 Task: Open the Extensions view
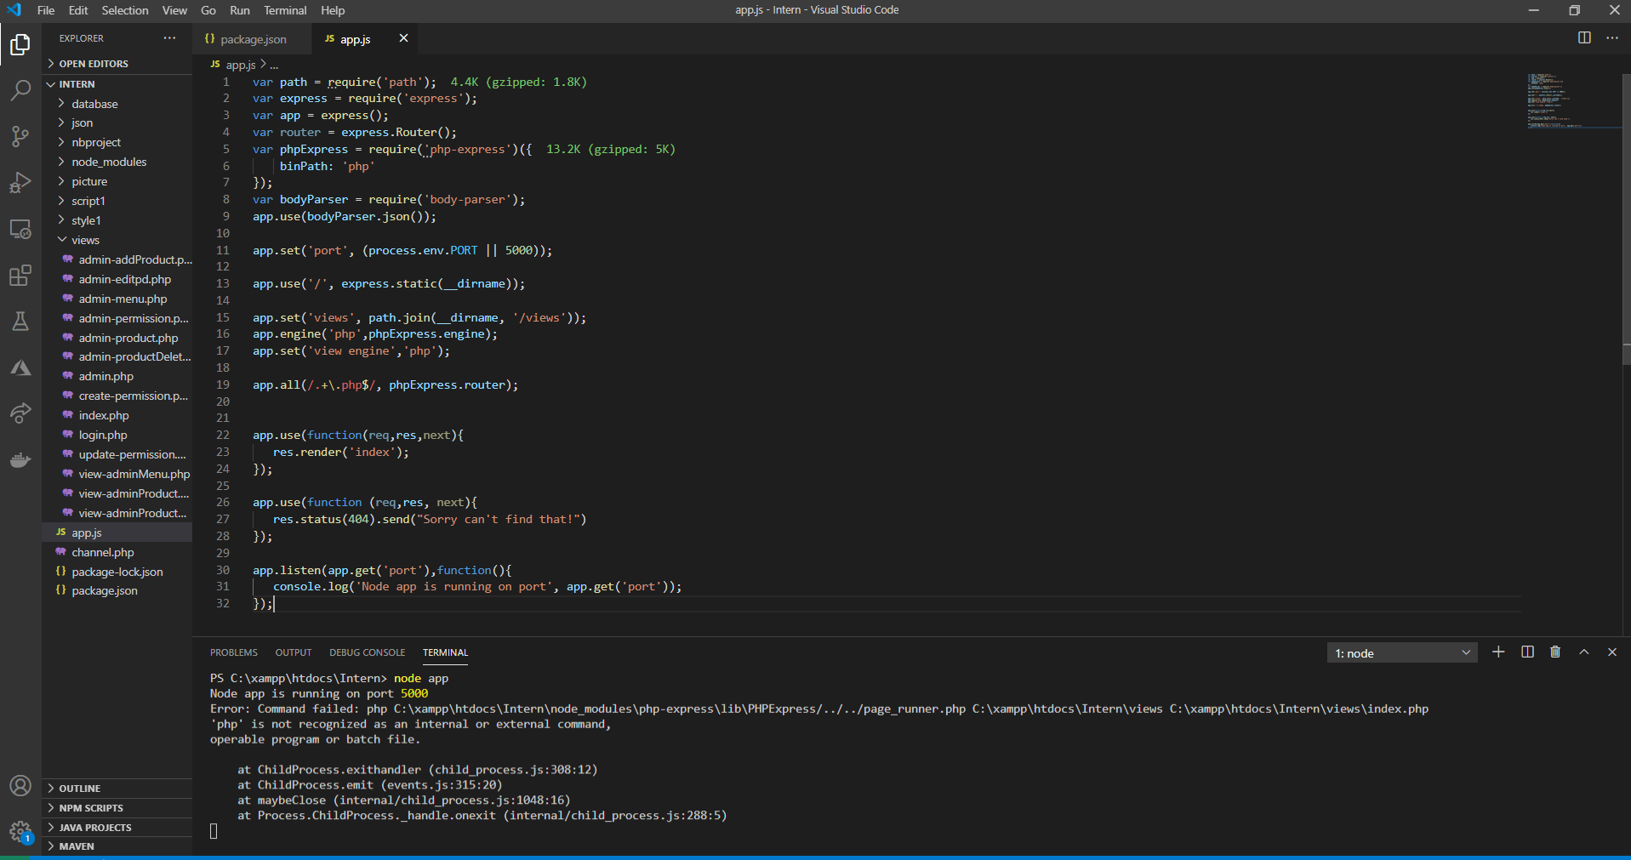pyautogui.click(x=20, y=276)
